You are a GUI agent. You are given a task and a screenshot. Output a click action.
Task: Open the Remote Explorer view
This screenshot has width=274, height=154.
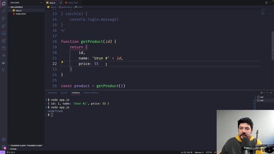(x=3, y=33)
